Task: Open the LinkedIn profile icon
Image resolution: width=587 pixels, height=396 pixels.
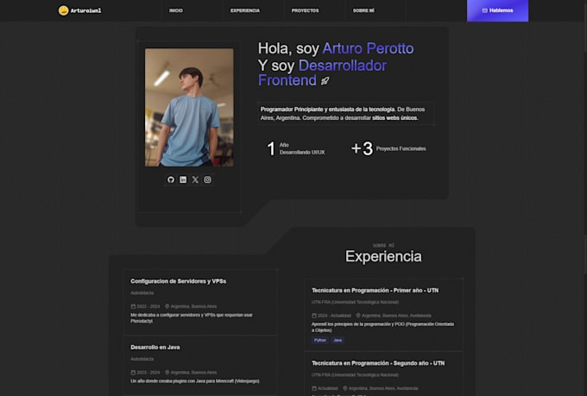Action: tap(183, 180)
